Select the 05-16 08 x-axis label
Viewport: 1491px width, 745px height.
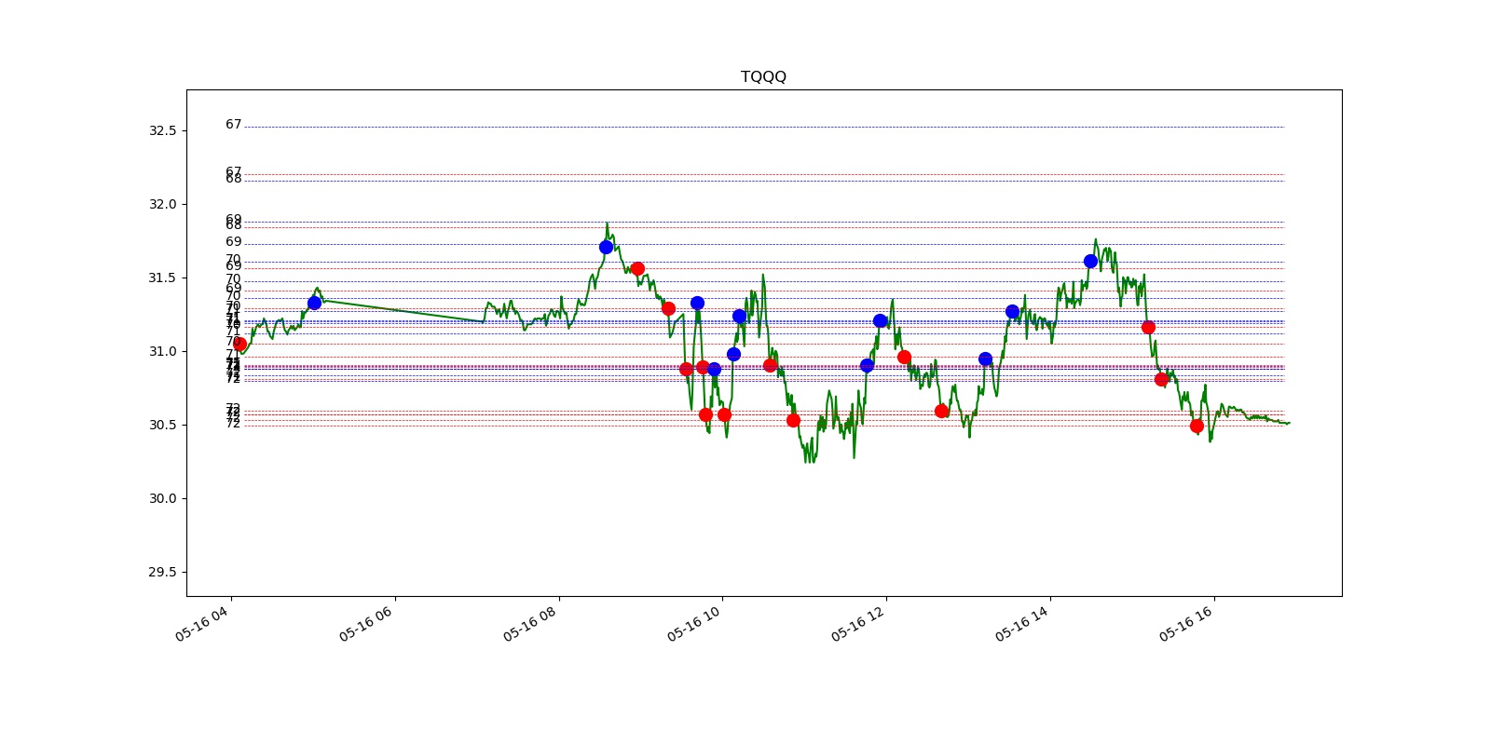point(530,622)
